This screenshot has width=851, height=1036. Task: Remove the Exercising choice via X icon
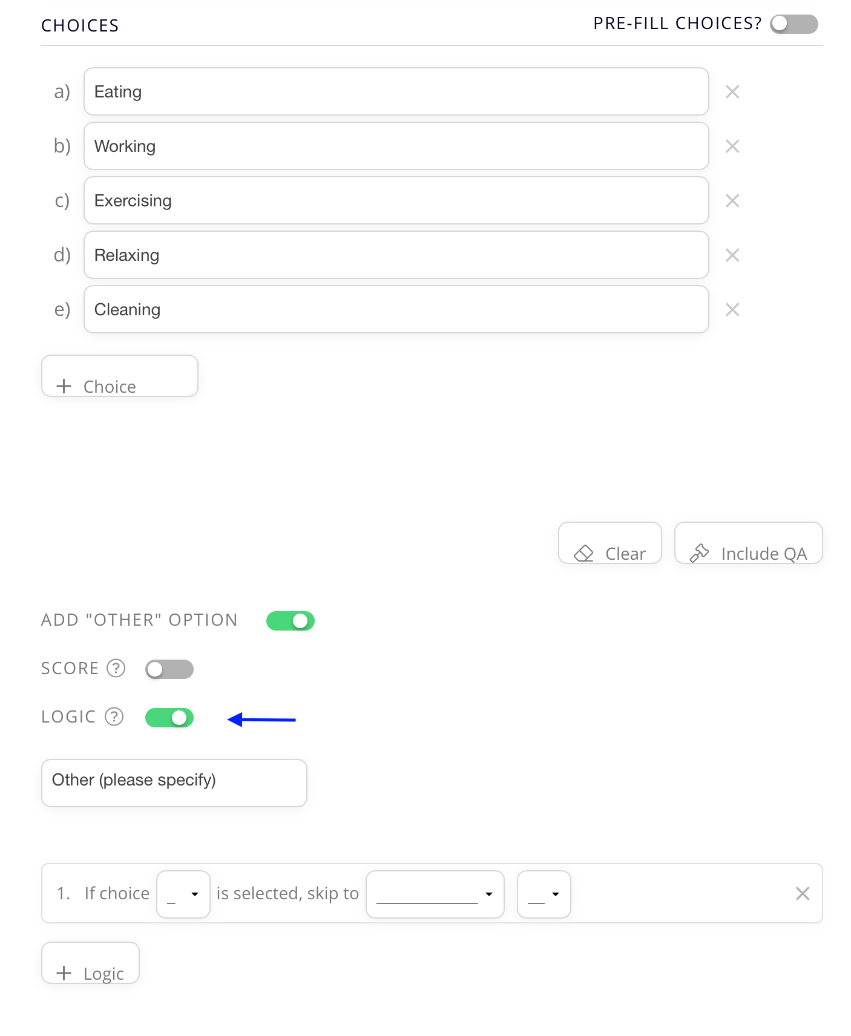coord(732,201)
